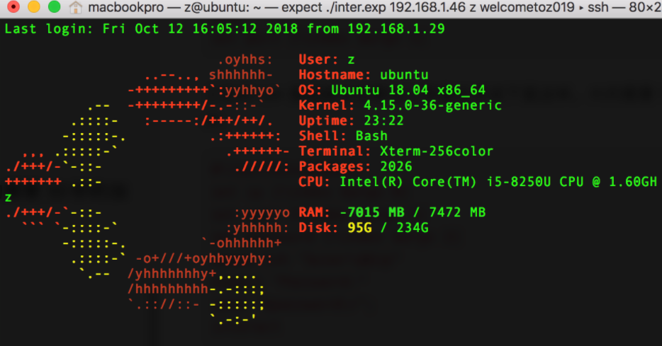Click the yellow disk usage '95G'
662x346 pixels.
(359, 228)
